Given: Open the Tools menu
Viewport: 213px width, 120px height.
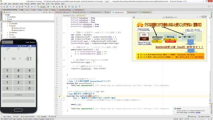Looking at the screenshot, I should tap(48, 4).
